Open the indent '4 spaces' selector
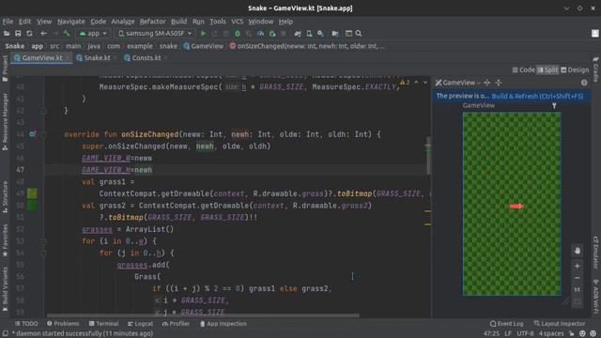Viewport: 601px width, 338px height. pos(551,333)
